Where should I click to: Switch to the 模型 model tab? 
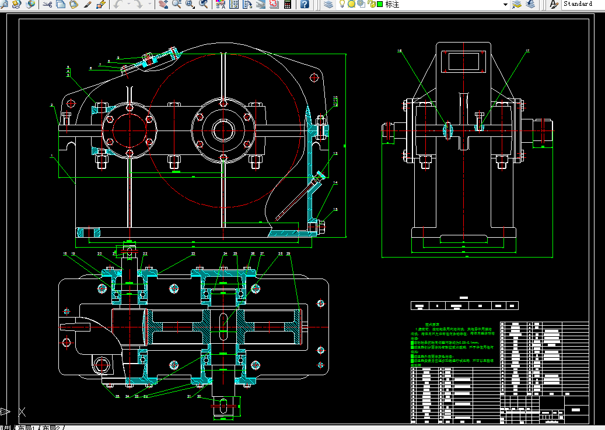click(x=5, y=428)
